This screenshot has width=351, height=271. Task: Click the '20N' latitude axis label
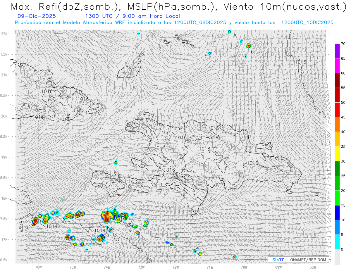(x=5, y=116)
